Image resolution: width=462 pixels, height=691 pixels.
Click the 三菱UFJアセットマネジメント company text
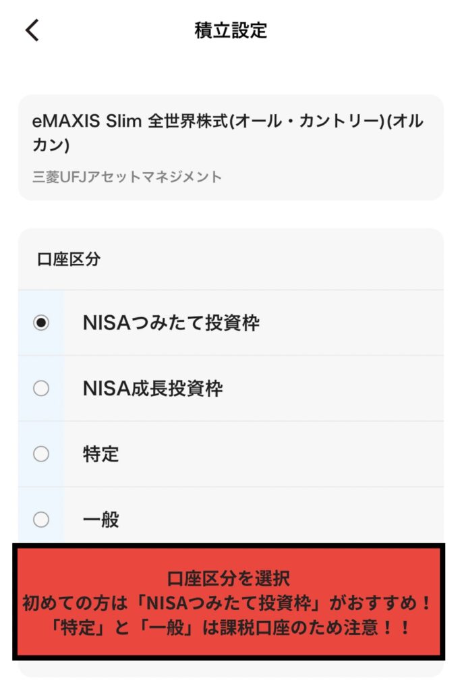tap(127, 177)
